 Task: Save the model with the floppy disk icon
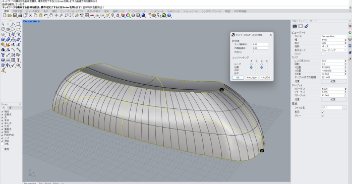pyautogui.click(x=15, y=16)
